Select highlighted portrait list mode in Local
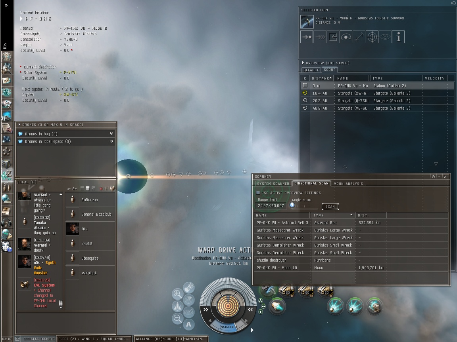 pos(87,188)
